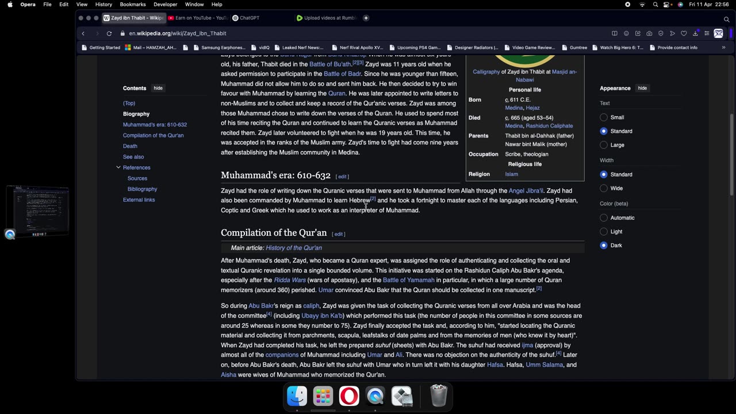Open Getting Started bookmark
Viewport: 736px width, 414px height.
[x=101, y=48]
